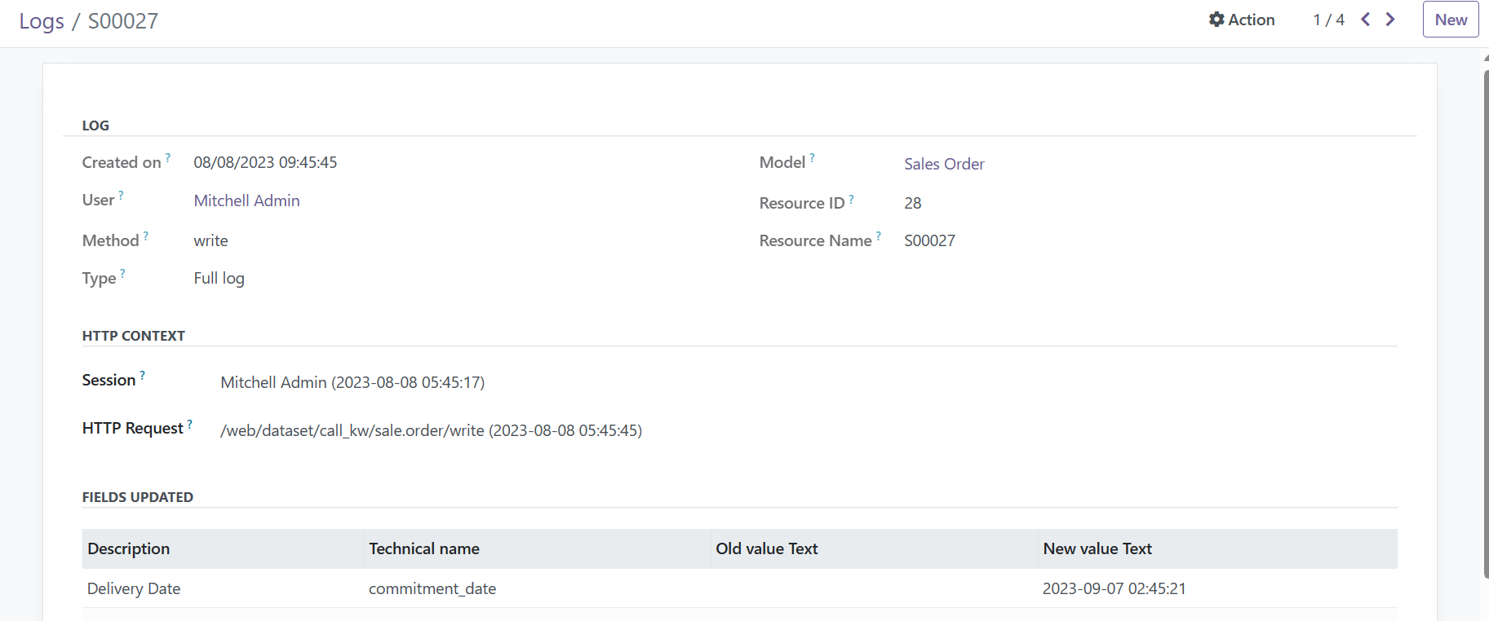Sort by the Description column header

tap(223, 548)
